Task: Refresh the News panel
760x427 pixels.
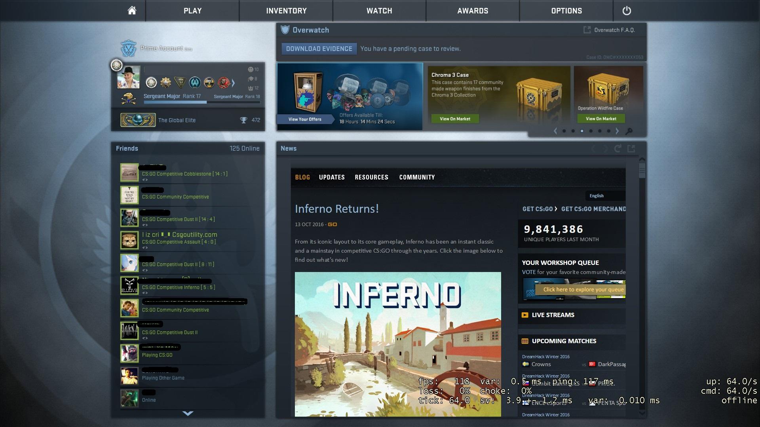Action: (617, 149)
